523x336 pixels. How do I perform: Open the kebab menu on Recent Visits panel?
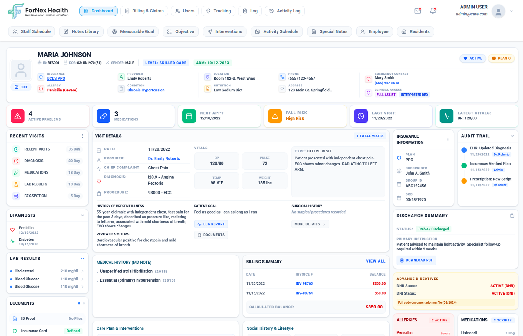pyautogui.click(x=82, y=136)
